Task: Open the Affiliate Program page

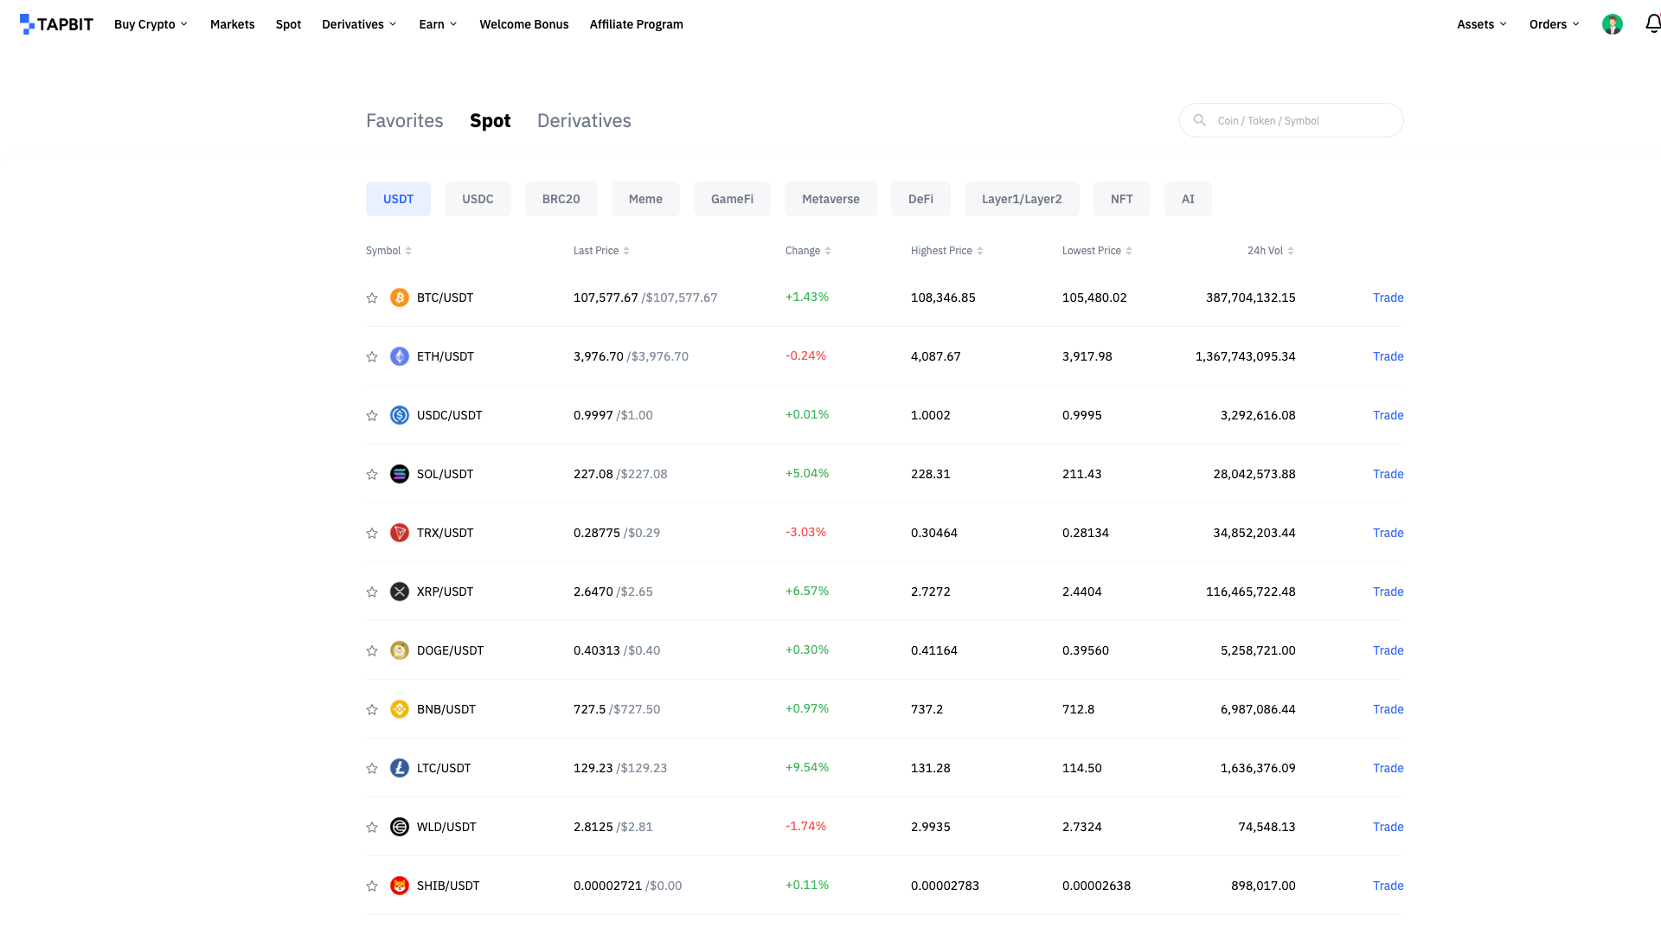Action: point(636,24)
